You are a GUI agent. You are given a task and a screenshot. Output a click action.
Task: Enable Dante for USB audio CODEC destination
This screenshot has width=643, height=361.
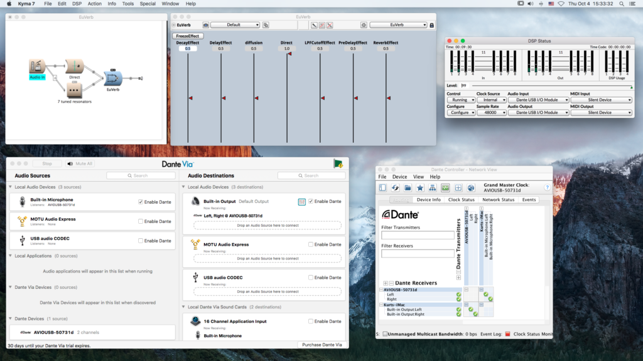coord(311,277)
